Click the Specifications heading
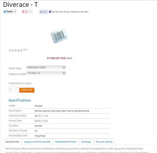The height and width of the screenshot is (153, 157). coord(20,100)
